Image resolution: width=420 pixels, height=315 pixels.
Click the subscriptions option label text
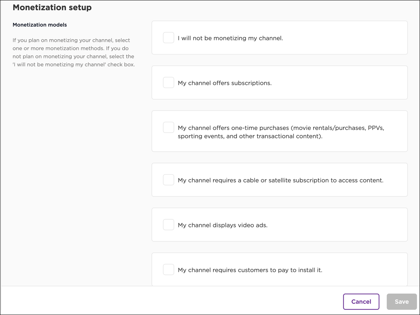click(225, 83)
